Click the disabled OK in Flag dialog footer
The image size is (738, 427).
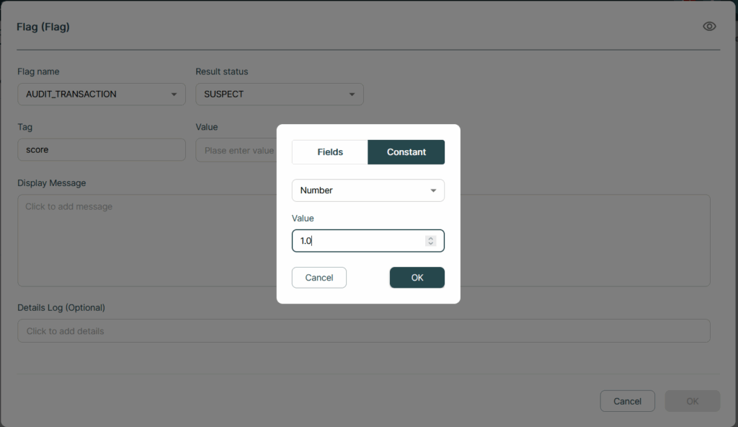tap(693, 401)
